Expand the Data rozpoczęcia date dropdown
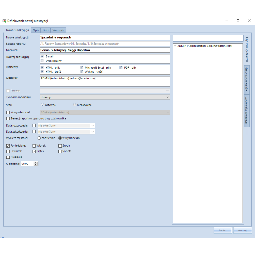This screenshot has width=255, height=255. (x=92, y=125)
